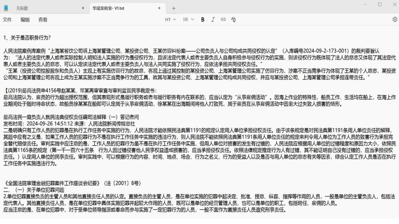The width and height of the screenshot is (399, 224).
Task: Open the H1 heading dropdown
Action: pos(170,19)
